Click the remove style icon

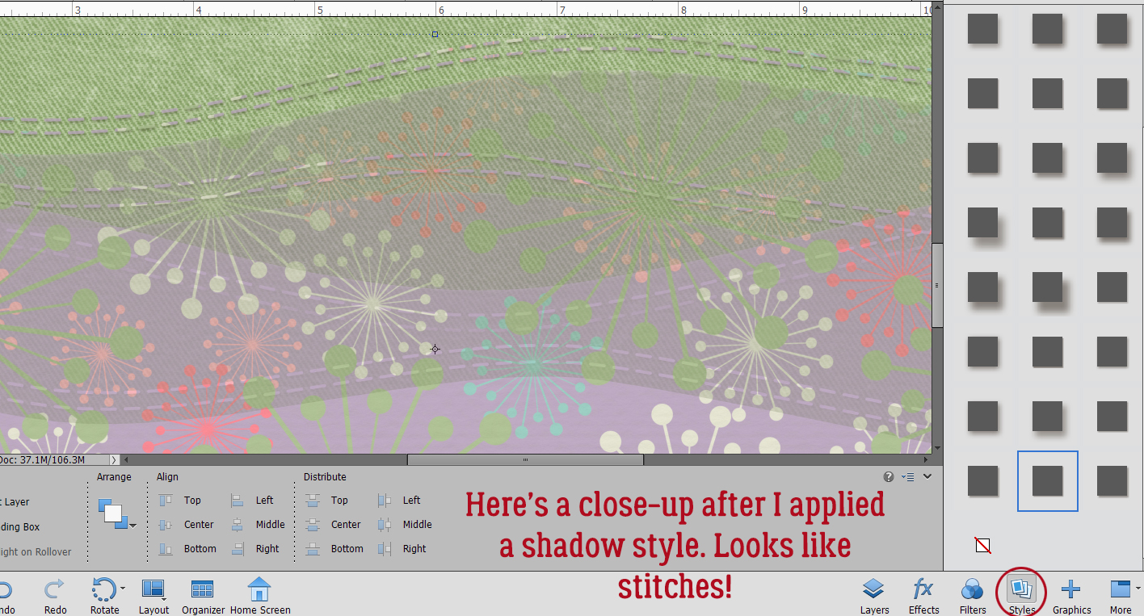tap(982, 545)
